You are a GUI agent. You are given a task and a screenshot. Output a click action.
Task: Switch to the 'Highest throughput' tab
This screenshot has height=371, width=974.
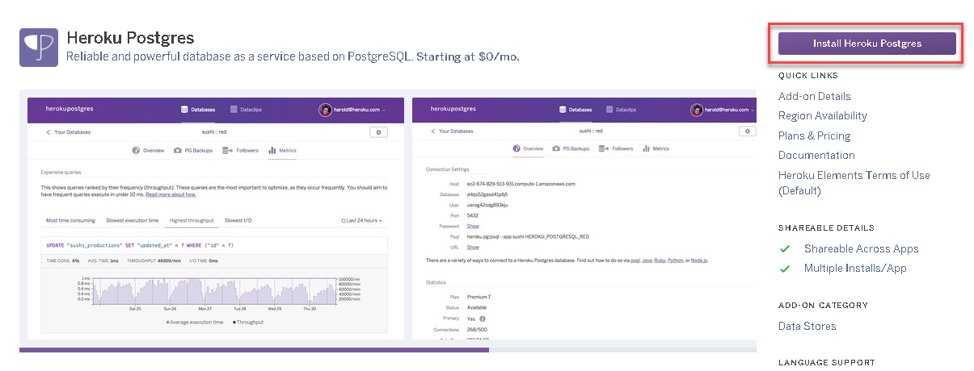coord(191,220)
